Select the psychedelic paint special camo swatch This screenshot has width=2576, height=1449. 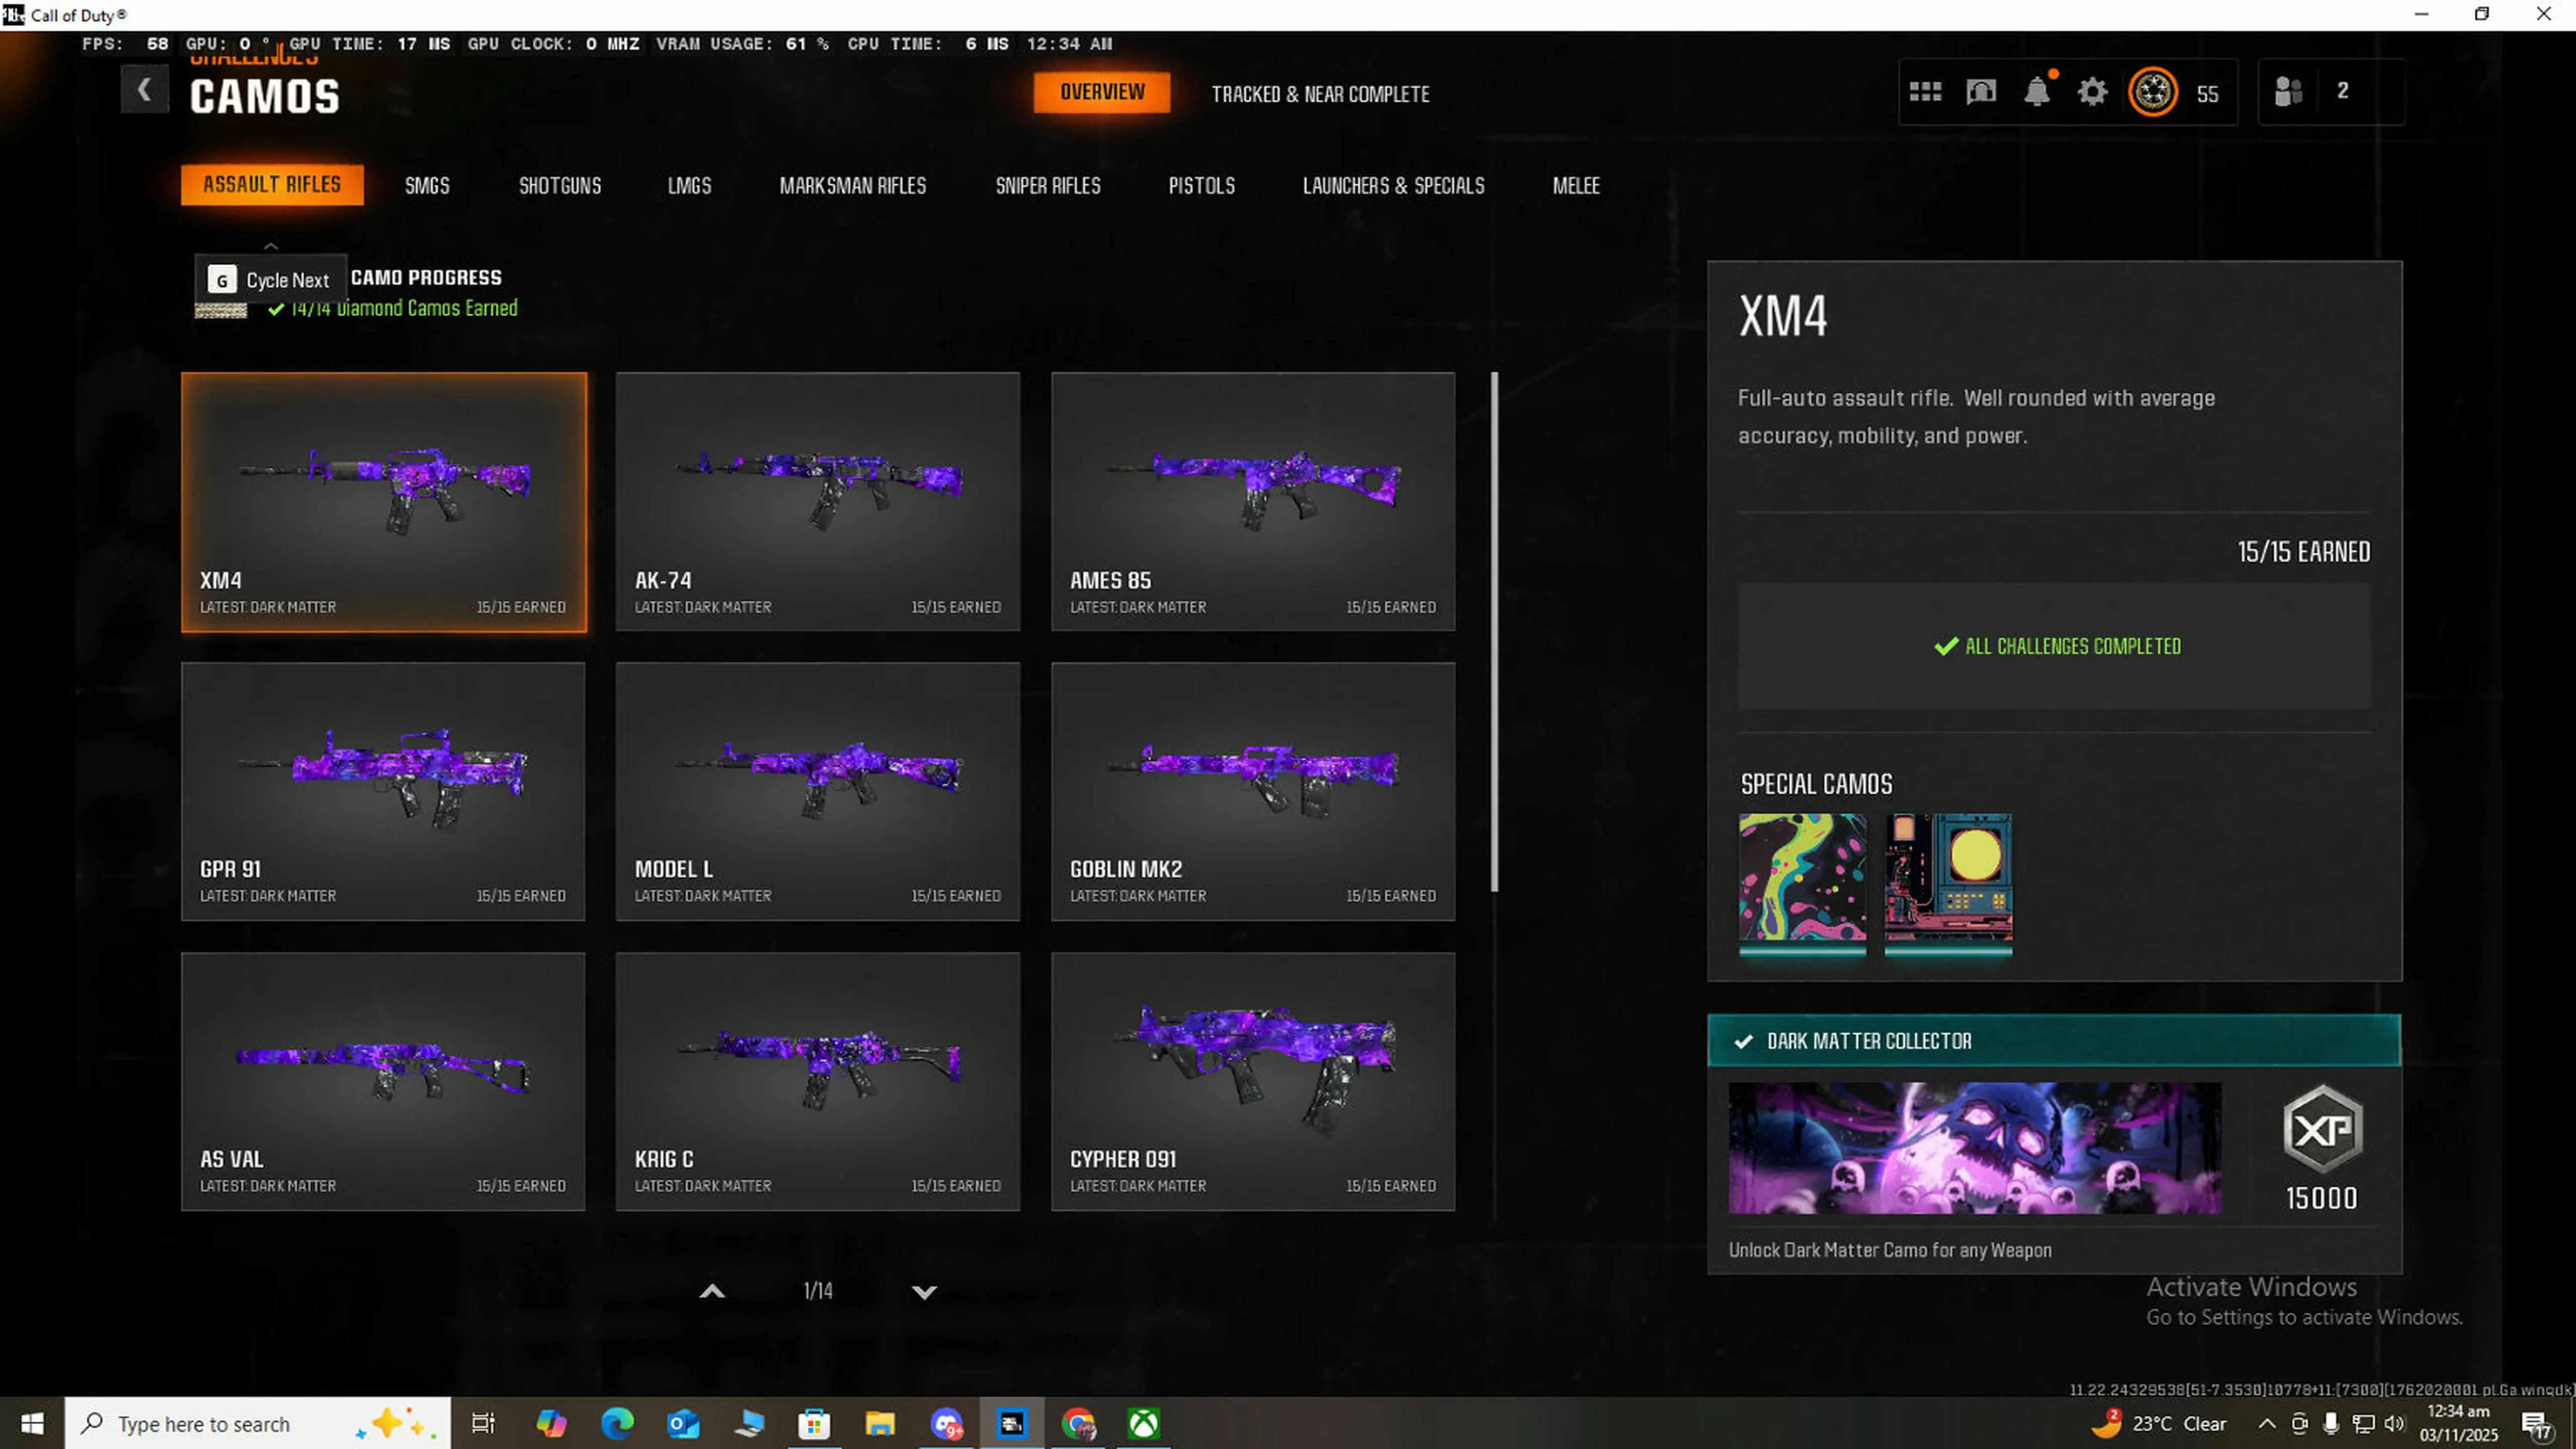point(1802,878)
